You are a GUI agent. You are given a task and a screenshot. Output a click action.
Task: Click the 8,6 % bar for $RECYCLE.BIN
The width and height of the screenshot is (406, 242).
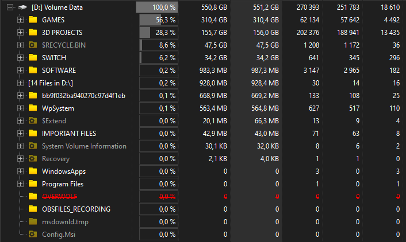click(x=159, y=45)
